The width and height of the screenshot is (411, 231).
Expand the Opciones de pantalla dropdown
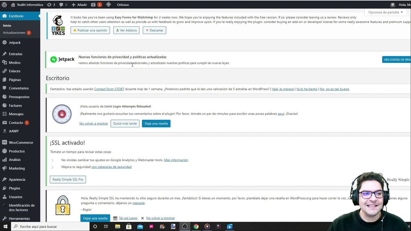[386, 12]
